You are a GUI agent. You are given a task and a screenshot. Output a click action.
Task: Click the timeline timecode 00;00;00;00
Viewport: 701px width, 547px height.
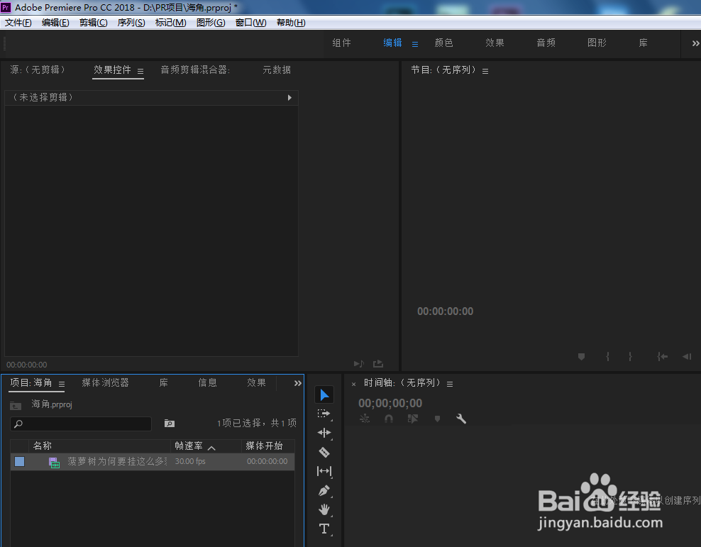point(390,403)
